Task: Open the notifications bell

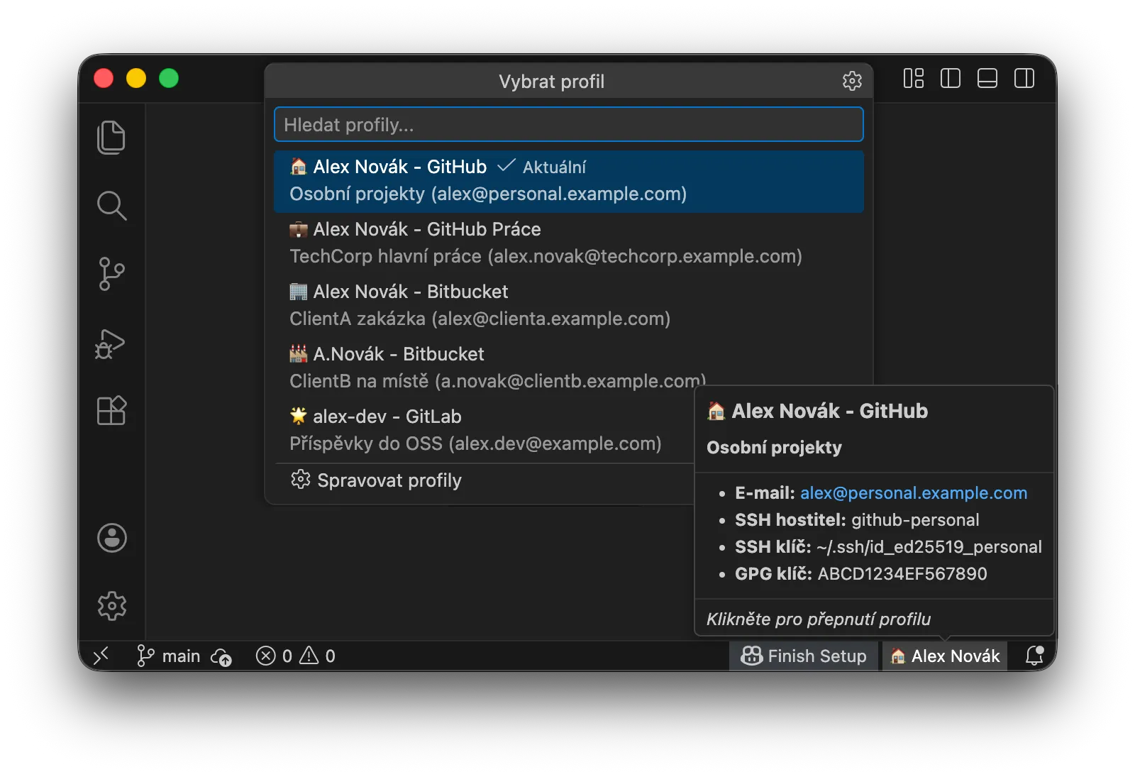Action: [1034, 656]
